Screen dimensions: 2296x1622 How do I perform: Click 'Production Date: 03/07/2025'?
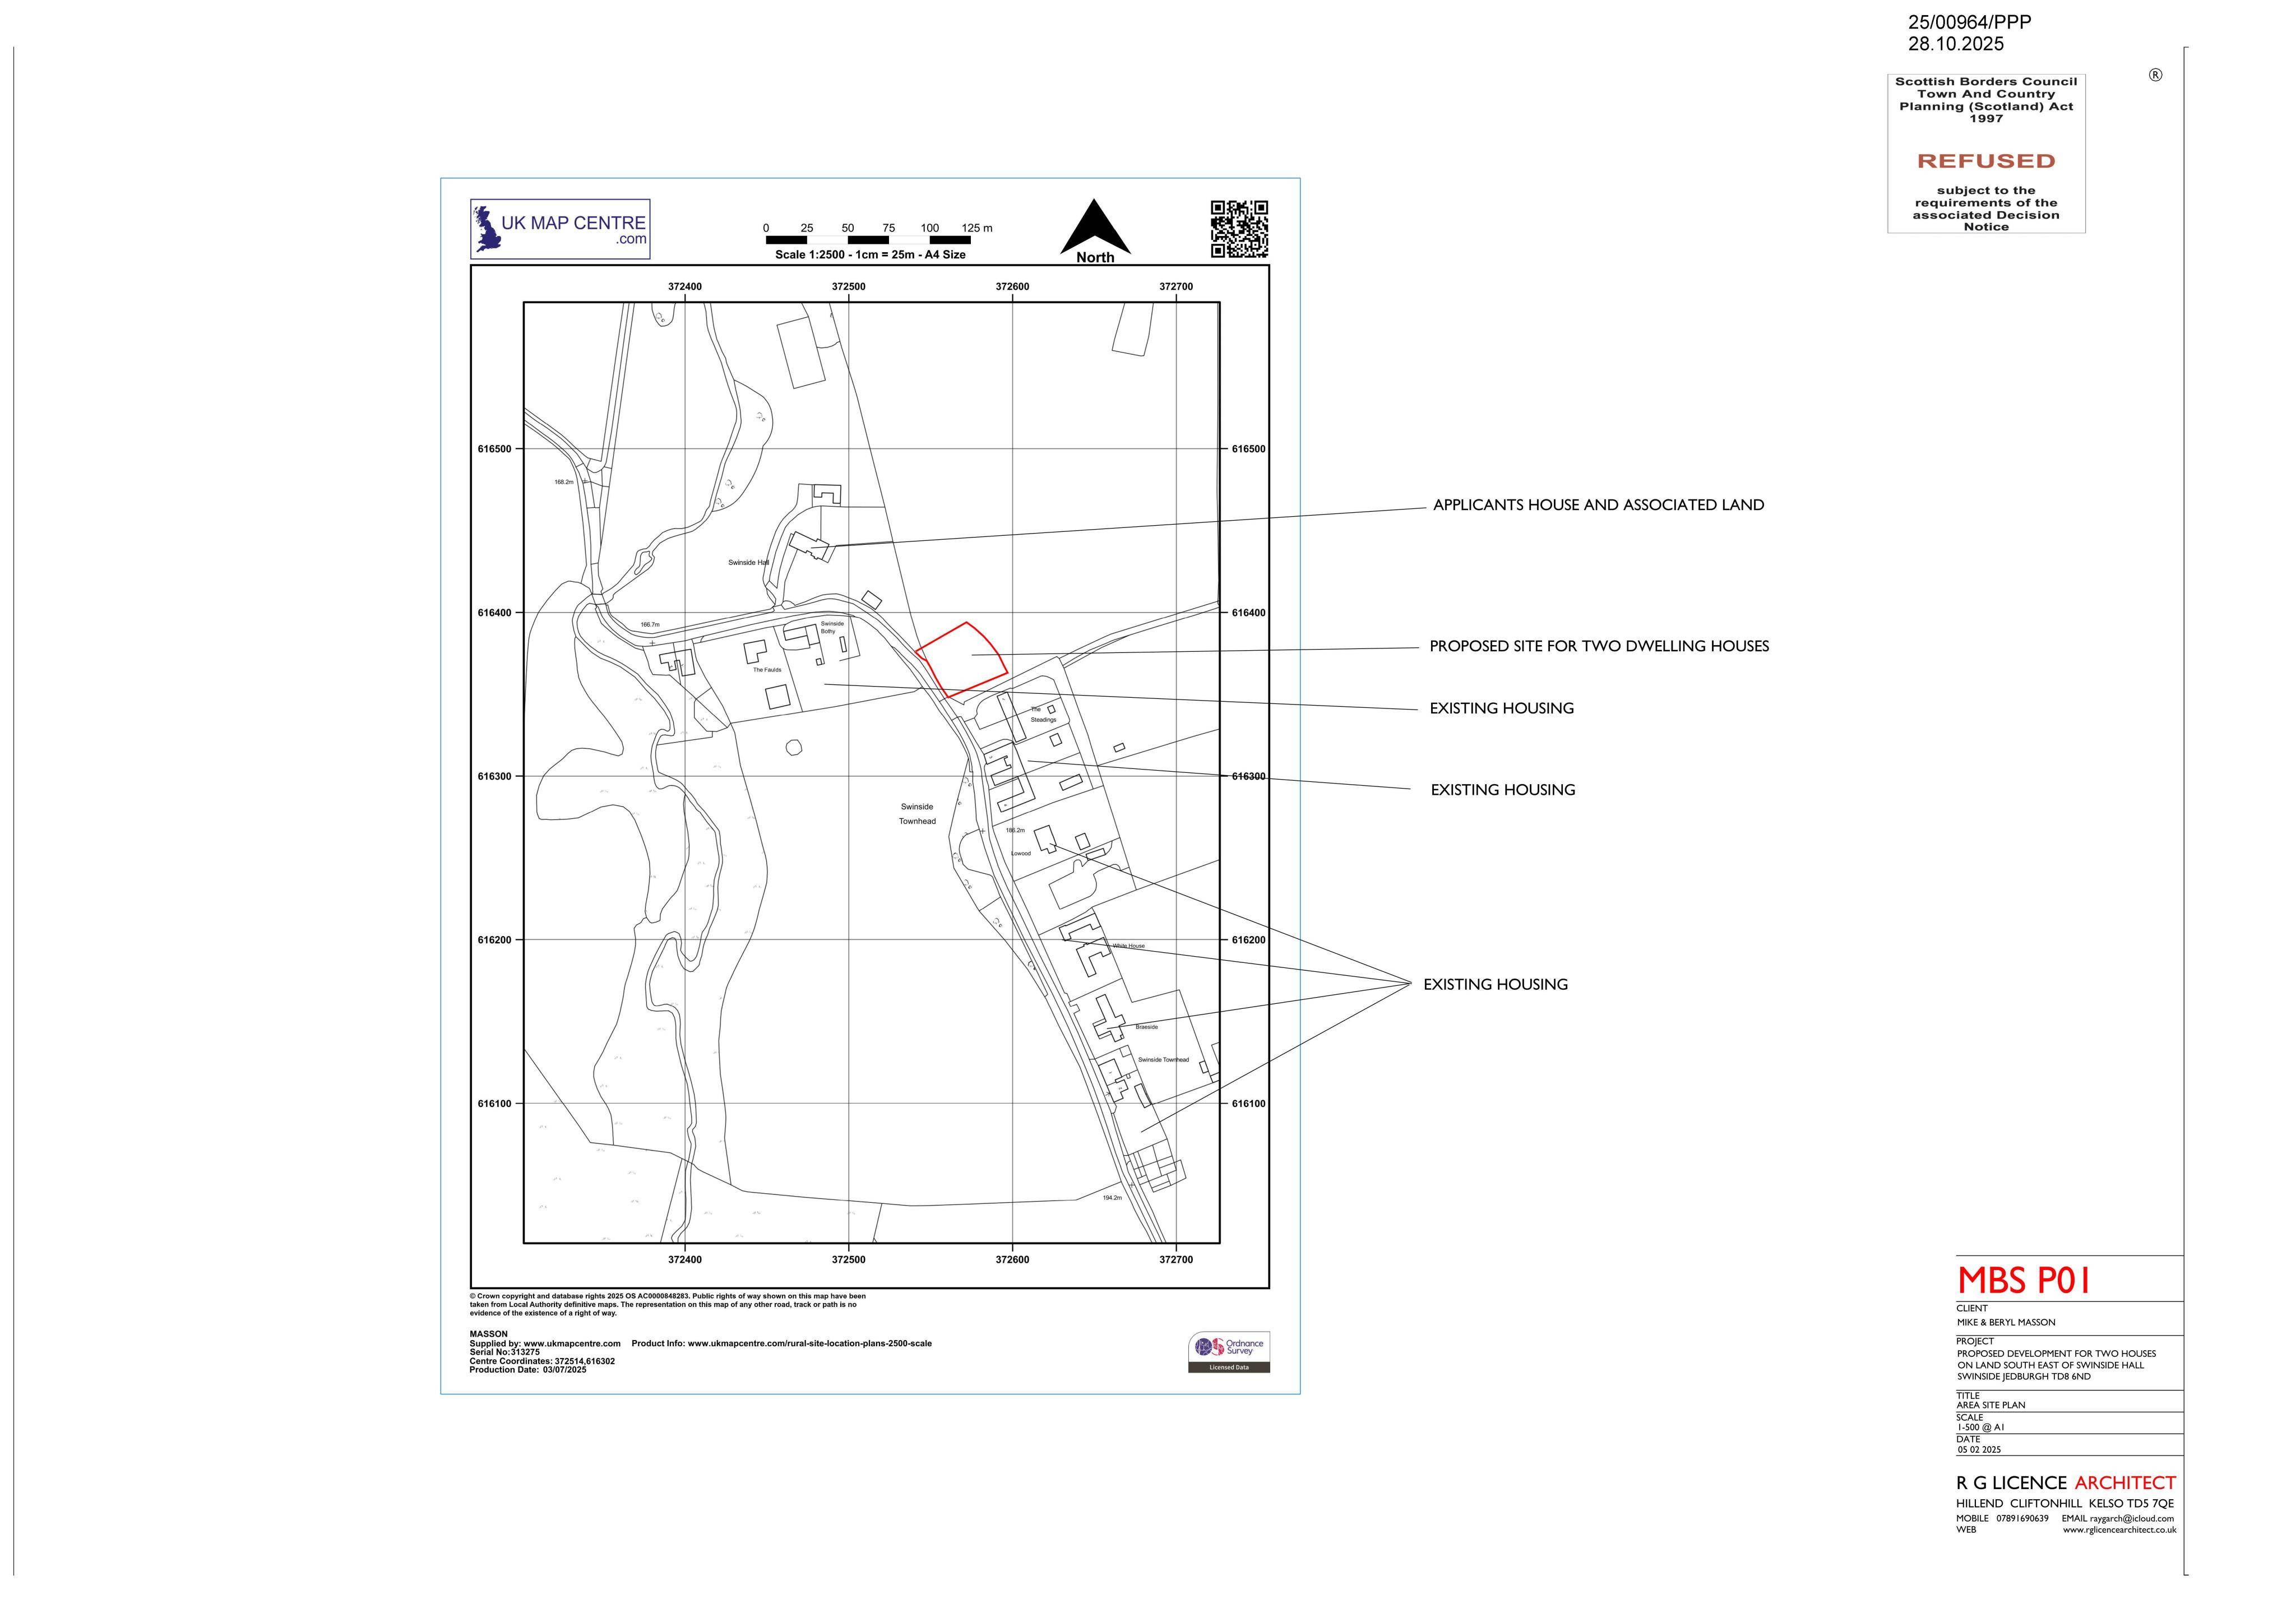point(528,1370)
